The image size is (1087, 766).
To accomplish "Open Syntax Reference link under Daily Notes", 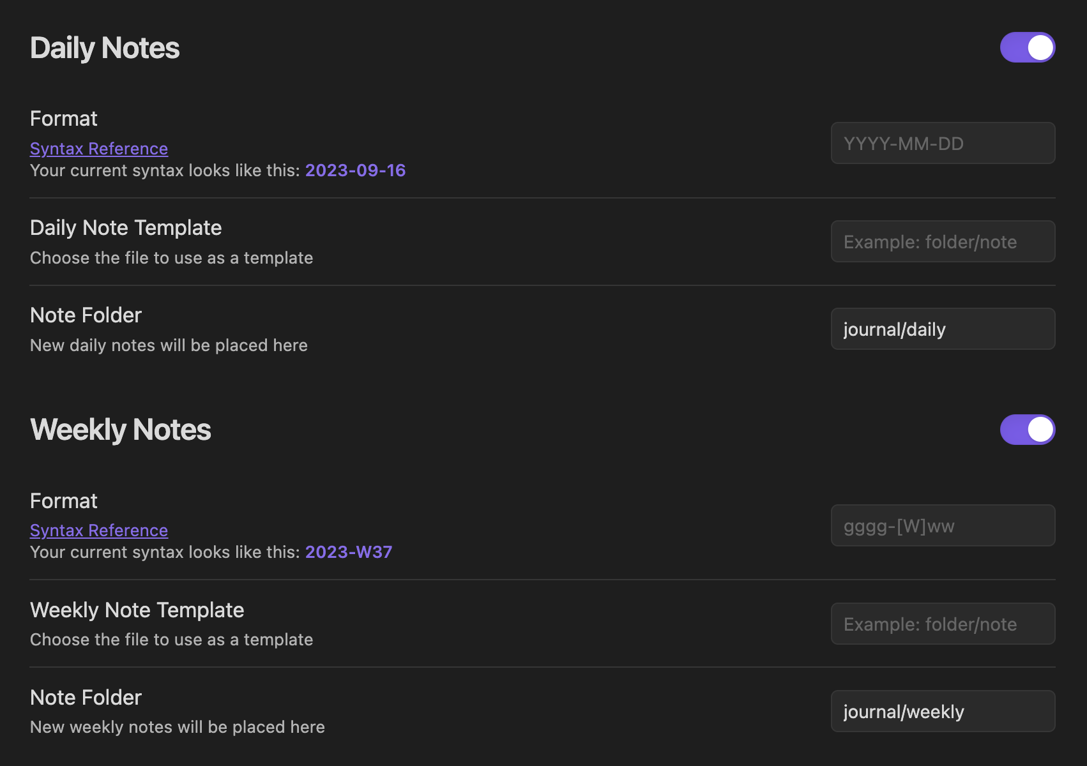I will (x=99, y=149).
